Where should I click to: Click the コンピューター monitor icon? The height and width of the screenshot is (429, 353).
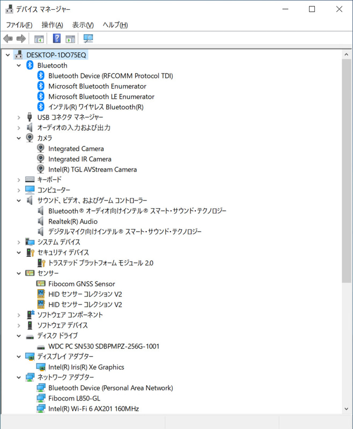[30, 190]
